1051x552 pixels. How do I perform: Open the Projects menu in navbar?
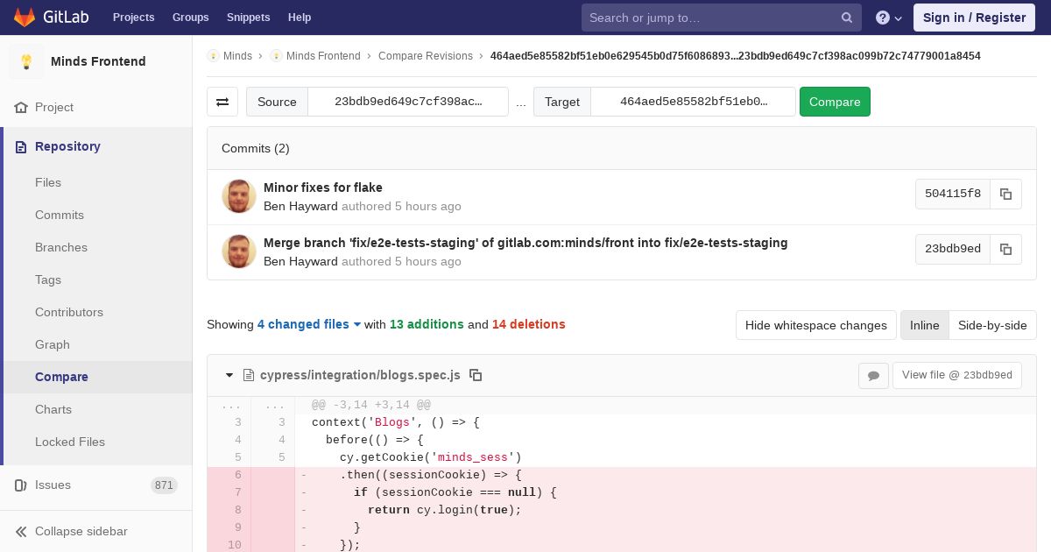click(x=134, y=18)
